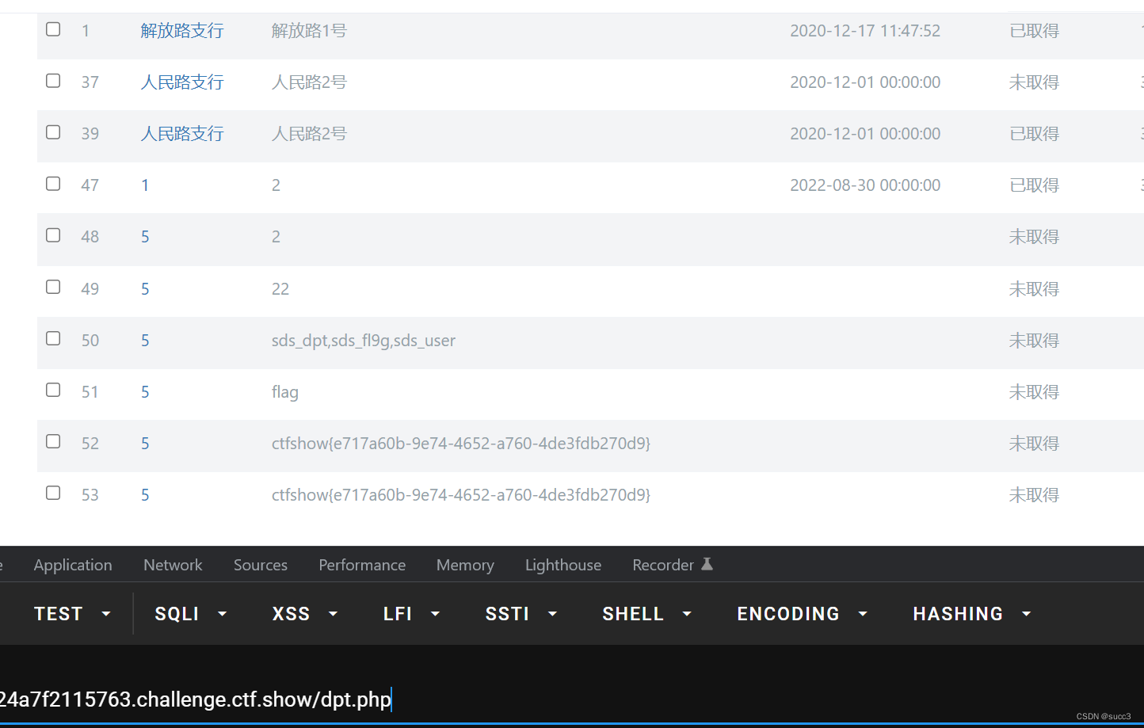
Task: Expand the SHELL dropdown menu
Action: pyautogui.click(x=647, y=614)
